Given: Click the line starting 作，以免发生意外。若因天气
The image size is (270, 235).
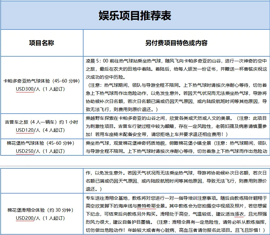Looking at the screenshot, I should [x=176, y=173].
